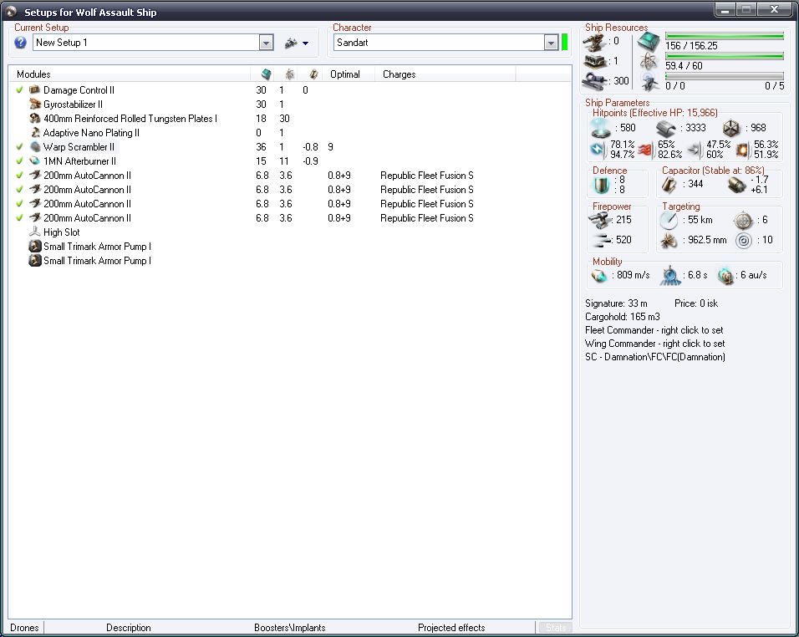
Task: Click the Damage Control II module icon
Action: point(34,89)
